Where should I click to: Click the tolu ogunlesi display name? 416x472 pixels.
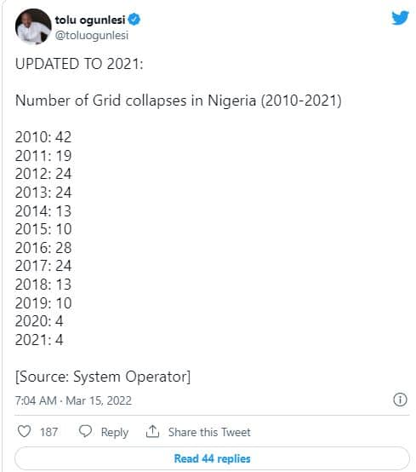(x=90, y=20)
